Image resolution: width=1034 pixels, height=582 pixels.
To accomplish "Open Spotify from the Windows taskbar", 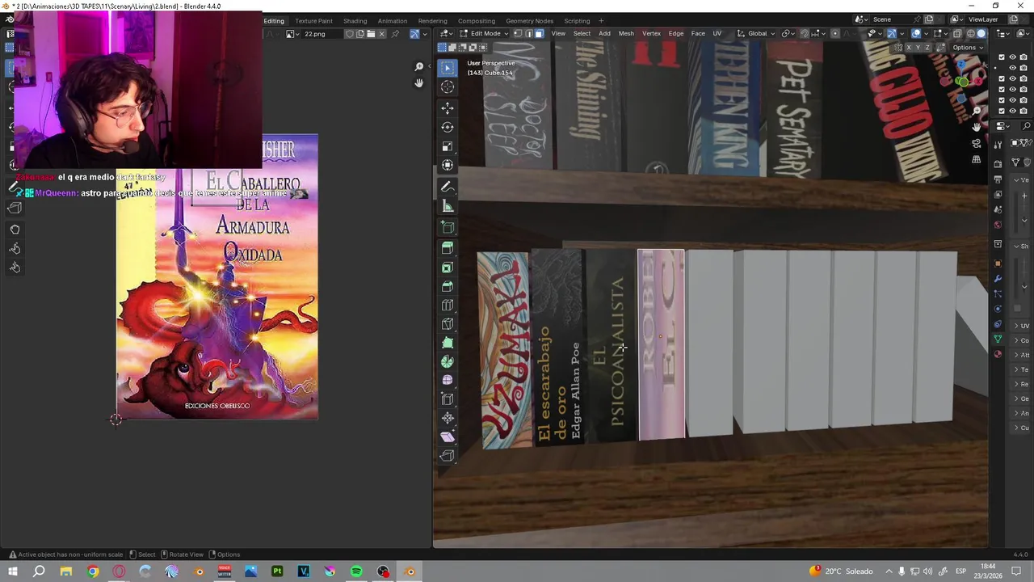I will tap(356, 571).
